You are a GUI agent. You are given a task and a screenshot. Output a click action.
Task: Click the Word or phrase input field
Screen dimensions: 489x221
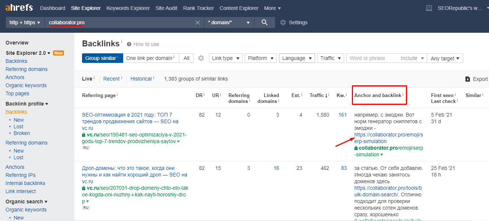coord(372,58)
